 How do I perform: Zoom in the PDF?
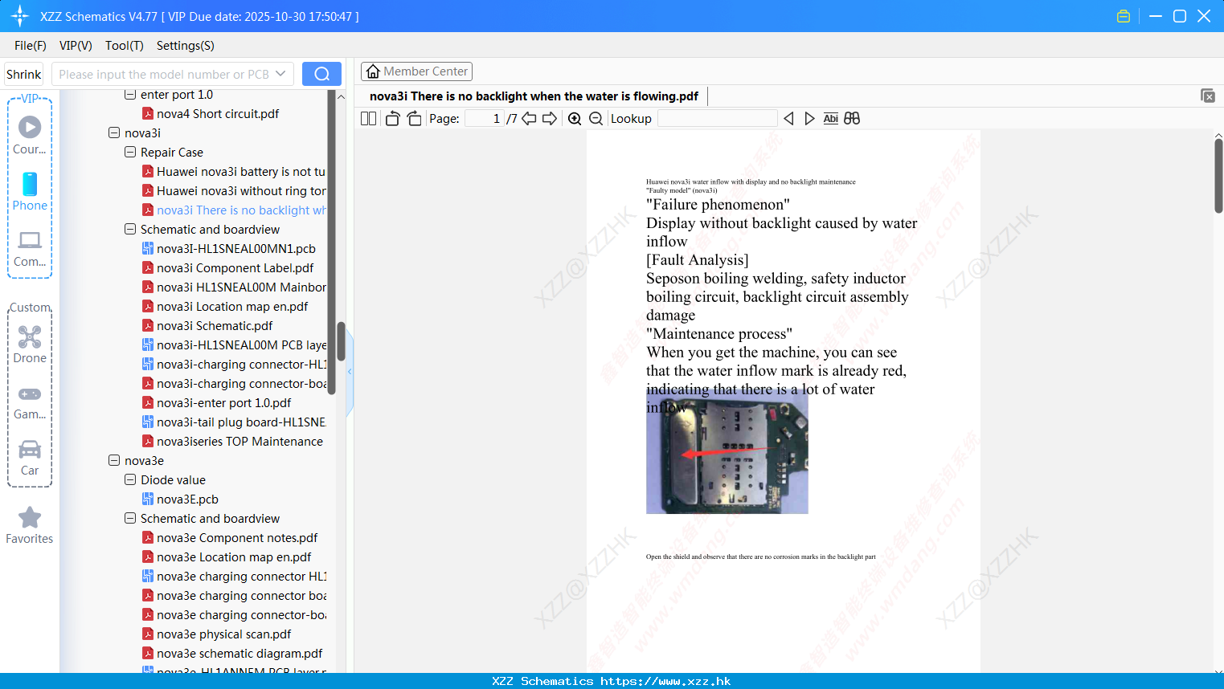click(575, 119)
